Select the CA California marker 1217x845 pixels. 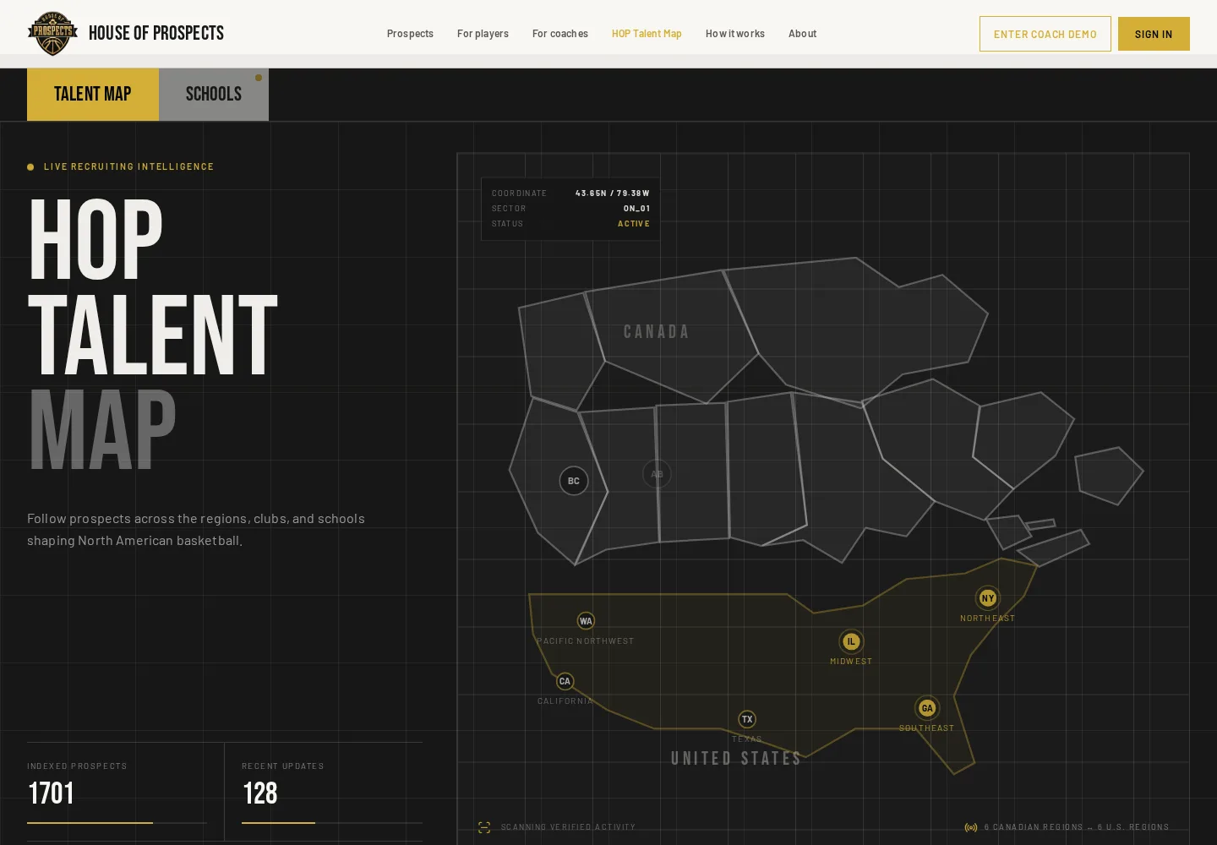565,681
